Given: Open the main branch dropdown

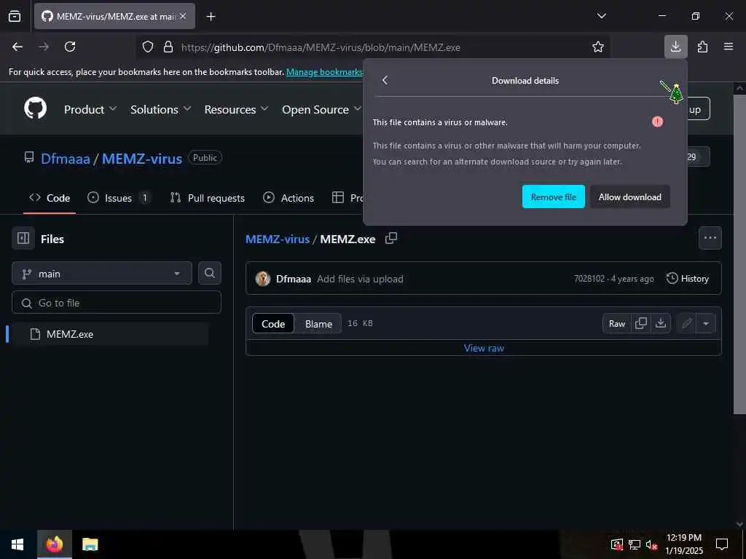Looking at the screenshot, I should [102, 274].
